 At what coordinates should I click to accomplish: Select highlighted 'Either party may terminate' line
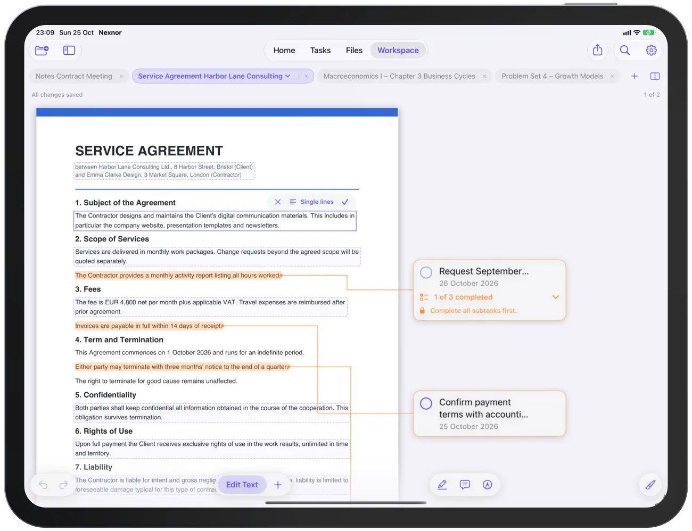(x=182, y=367)
